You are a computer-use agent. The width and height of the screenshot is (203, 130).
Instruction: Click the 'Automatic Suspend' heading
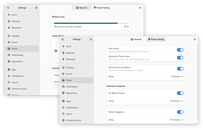(116, 86)
